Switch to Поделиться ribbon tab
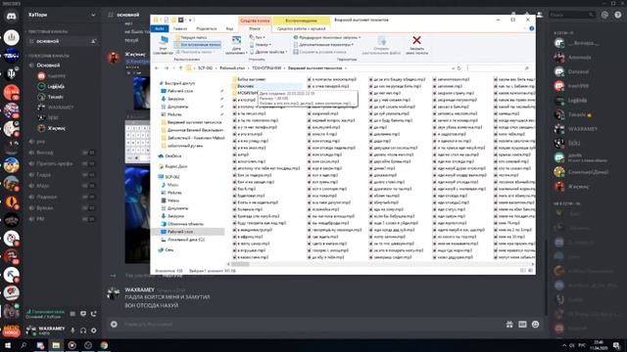The width and height of the screenshot is (627, 352). click(x=206, y=28)
